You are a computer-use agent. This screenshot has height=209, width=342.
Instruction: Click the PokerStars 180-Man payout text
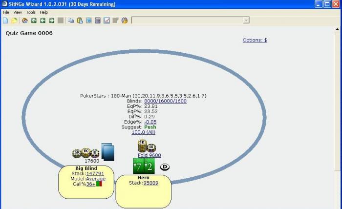click(143, 96)
